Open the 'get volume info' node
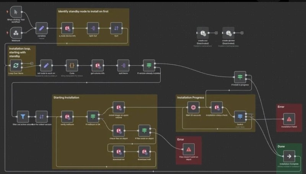This screenshot has width=306, height=174. [x=98, y=66]
